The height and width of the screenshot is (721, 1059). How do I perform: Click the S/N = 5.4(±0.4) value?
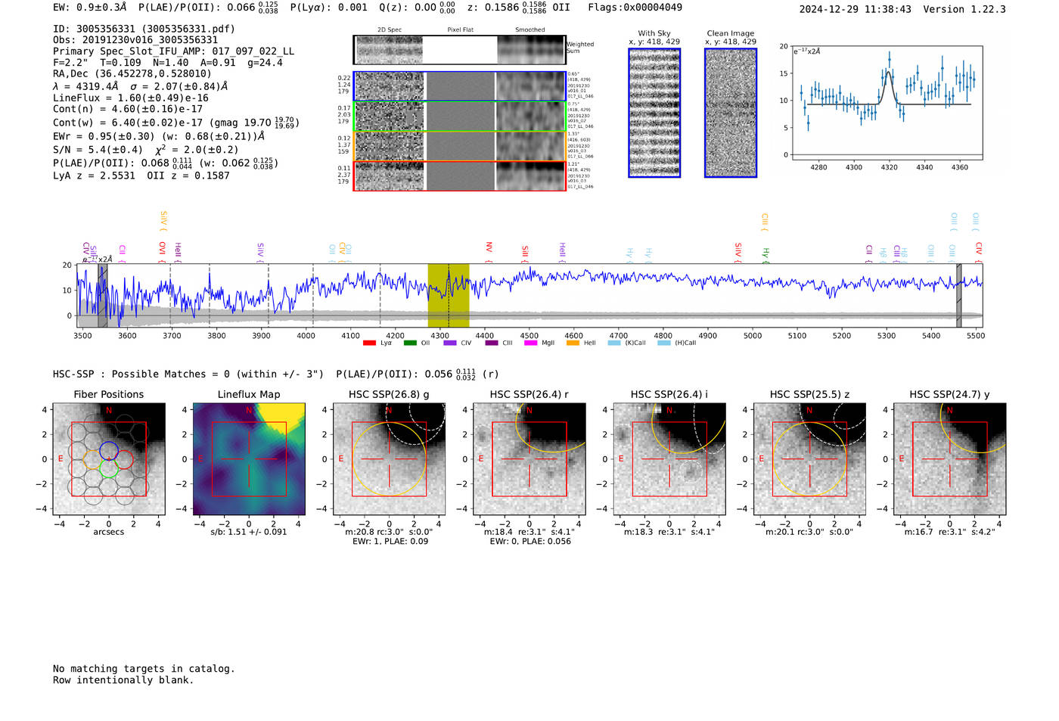tap(98, 150)
